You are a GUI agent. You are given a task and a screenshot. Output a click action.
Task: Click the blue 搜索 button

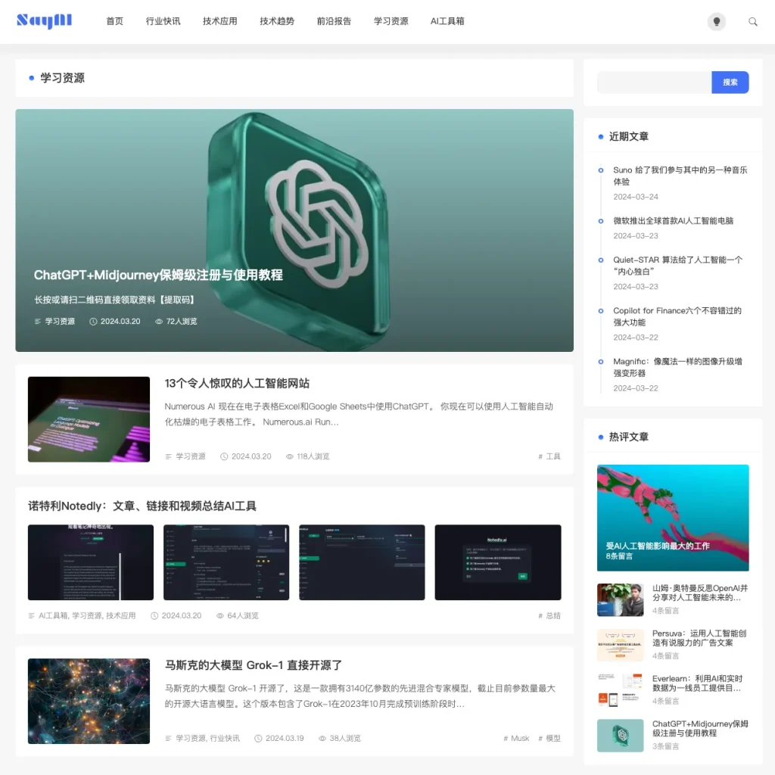730,82
